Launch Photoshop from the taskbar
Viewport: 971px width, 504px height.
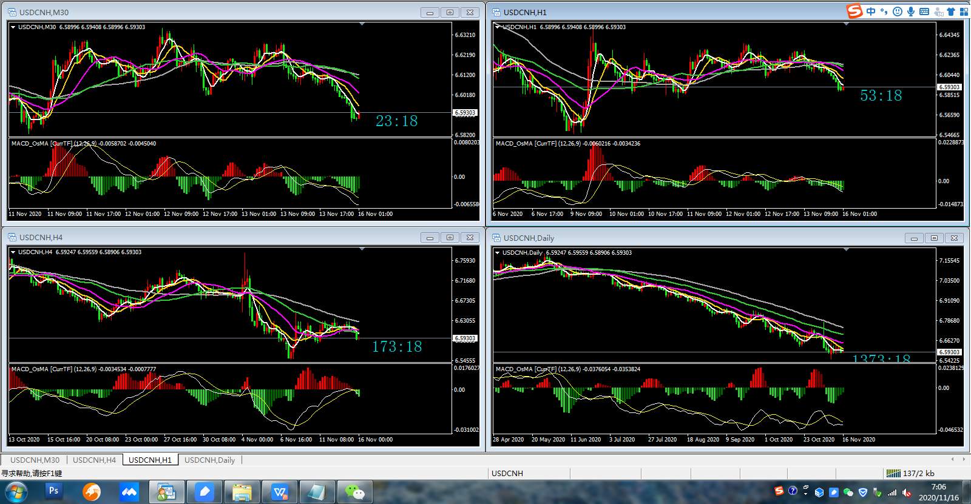click(x=53, y=491)
